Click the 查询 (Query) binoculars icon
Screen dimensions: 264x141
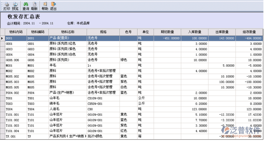(26, 6)
